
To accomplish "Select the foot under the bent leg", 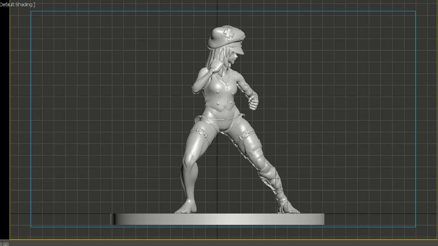I will coord(186,209).
